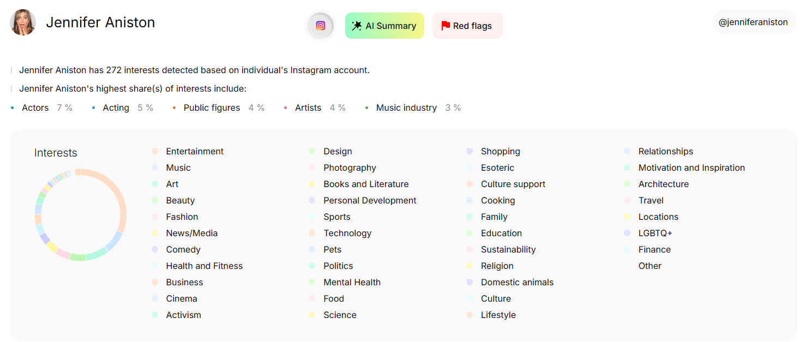The width and height of the screenshot is (812, 342).
Task: Click the Instagram icon button
Action: pyautogui.click(x=321, y=26)
